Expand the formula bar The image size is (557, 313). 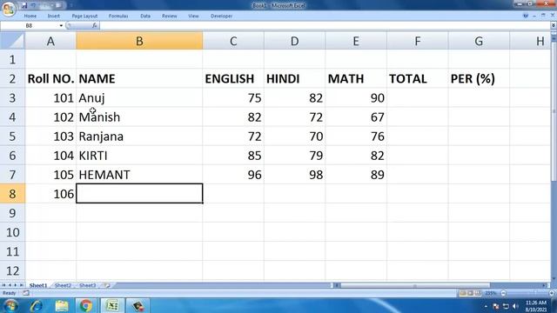[554, 25]
